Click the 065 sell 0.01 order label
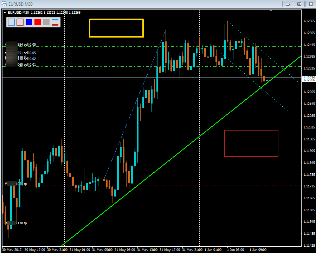Image resolution: width=316 pixels, height=253 pixels. tap(27, 64)
